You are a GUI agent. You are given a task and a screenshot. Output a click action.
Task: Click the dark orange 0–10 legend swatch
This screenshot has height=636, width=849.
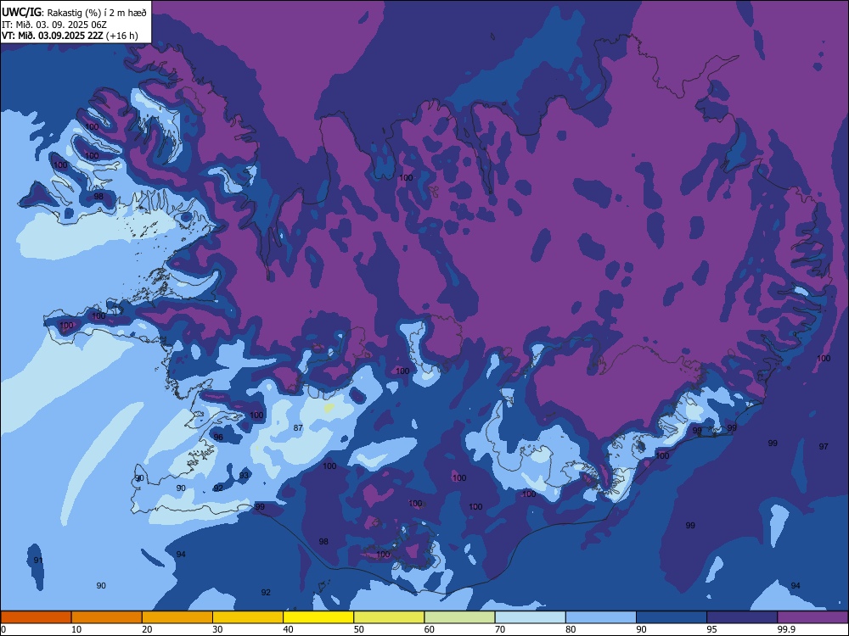[x=36, y=617]
